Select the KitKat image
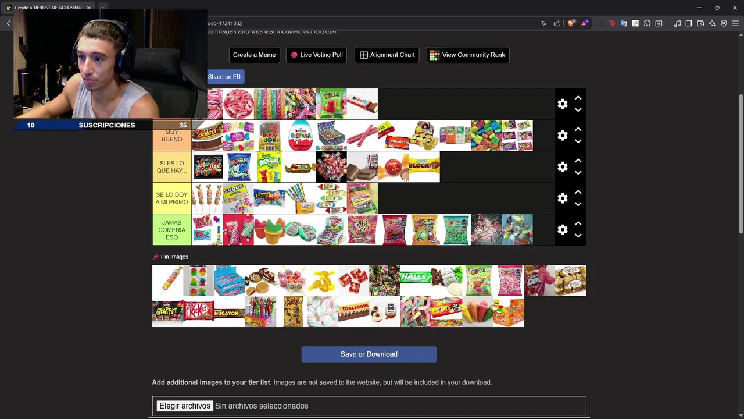Viewport: 744px width, 419px height. point(199,311)
